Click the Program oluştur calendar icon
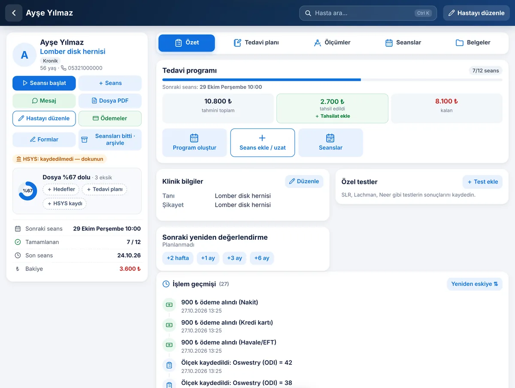 click(x=194, y=138)
